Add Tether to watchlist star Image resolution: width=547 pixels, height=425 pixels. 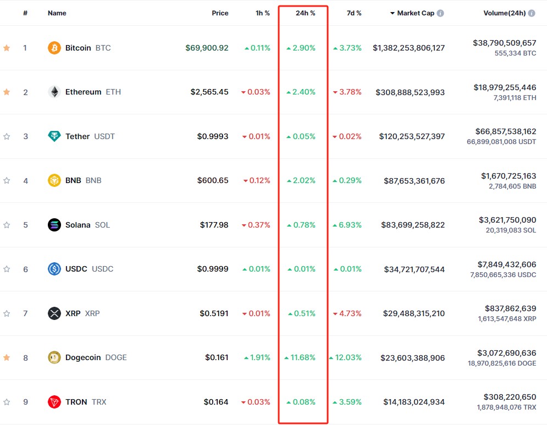(x=7, y=136)
